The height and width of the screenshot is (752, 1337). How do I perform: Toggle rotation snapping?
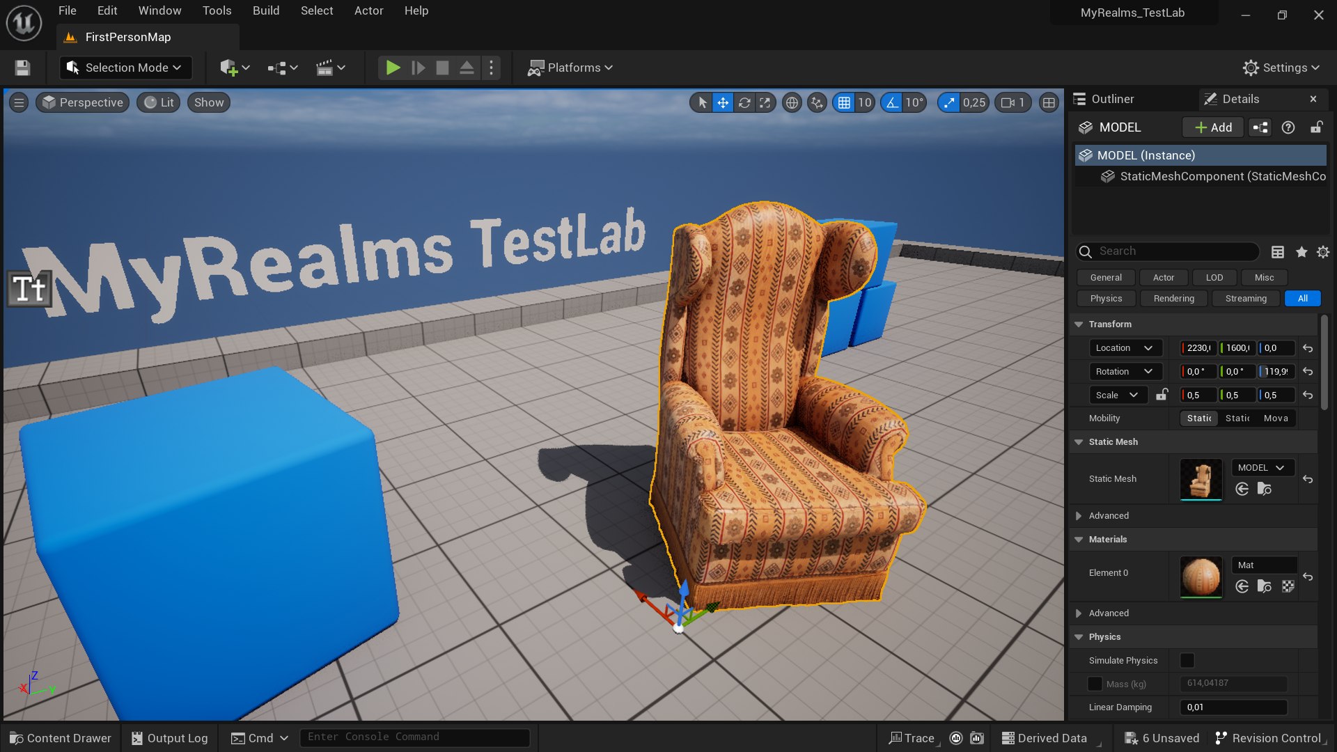[891, 102]
